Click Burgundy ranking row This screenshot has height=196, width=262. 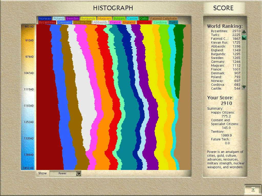(x=226, y=54)
